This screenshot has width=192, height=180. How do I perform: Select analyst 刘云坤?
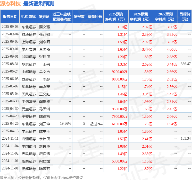(x=45, y=124)
